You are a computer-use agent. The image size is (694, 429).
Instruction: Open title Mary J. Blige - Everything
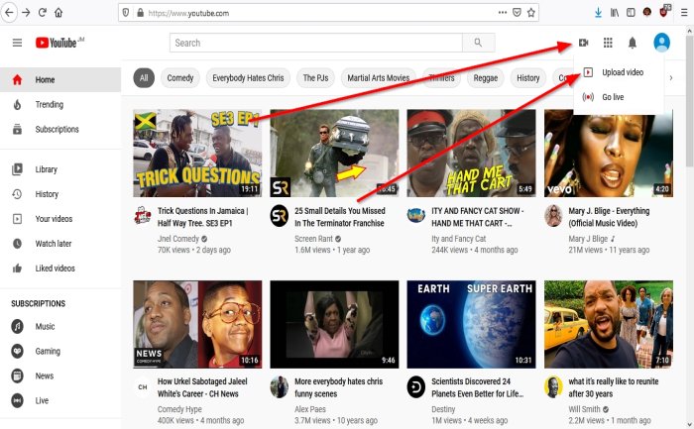tap(609, 217)
